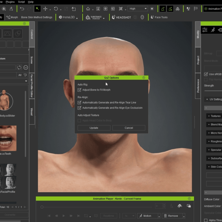Click the head icon beside Headshot

(x=142, y=17)
